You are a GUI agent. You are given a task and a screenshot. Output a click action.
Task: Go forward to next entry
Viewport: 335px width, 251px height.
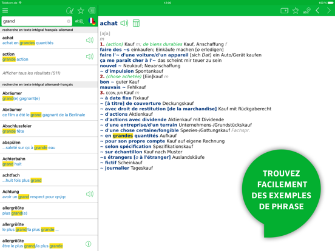coord(329,10)
